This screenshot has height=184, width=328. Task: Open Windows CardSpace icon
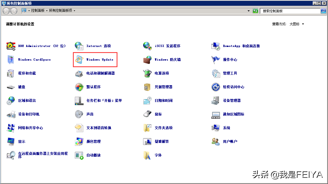click(x=11, y=60)
